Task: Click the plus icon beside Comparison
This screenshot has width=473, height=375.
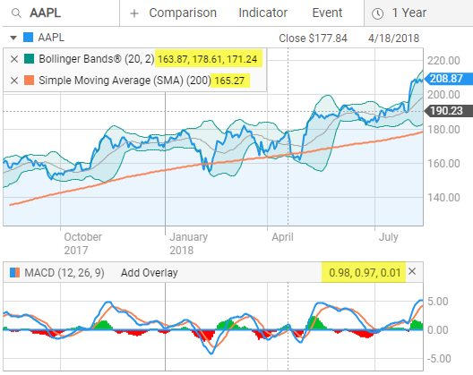Action: [x=134, y=13]
